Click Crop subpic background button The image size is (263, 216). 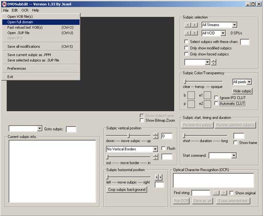[127, 190]
